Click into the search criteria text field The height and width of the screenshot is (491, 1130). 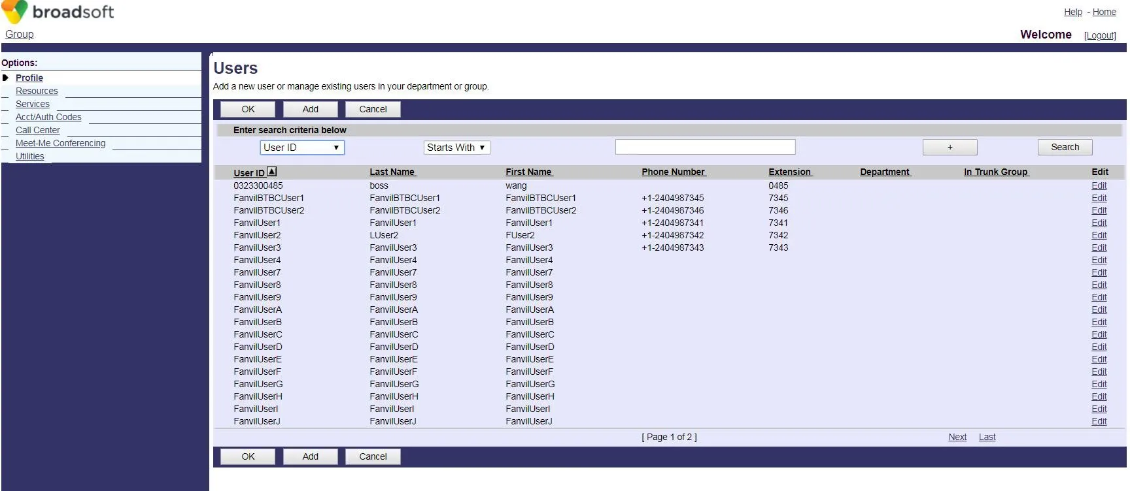tap(705, 147)
